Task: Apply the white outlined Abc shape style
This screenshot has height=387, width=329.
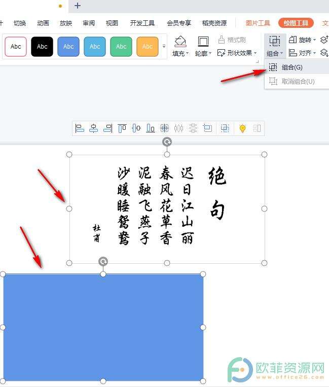Action: pyautogui.click(x=16, y=46)
